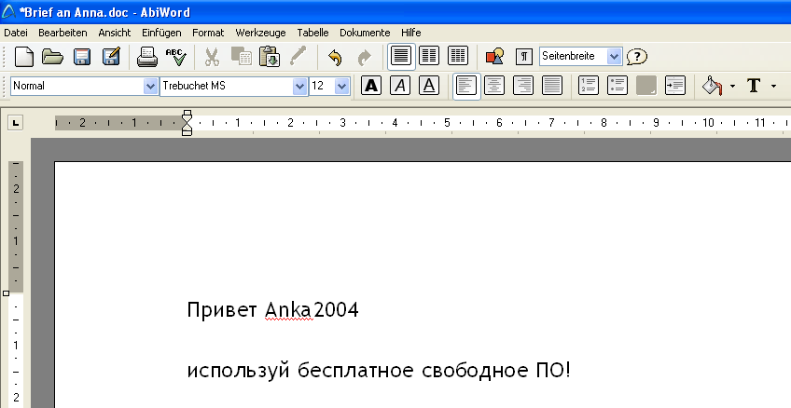Click the gray color block toolbar button
This screenshot has width=791, height=408.
coord(646,86)
